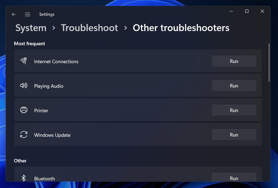Click the Bluetooth icon
The height and width of the screenshot is (188, 278).
click(x=24, y=178)
